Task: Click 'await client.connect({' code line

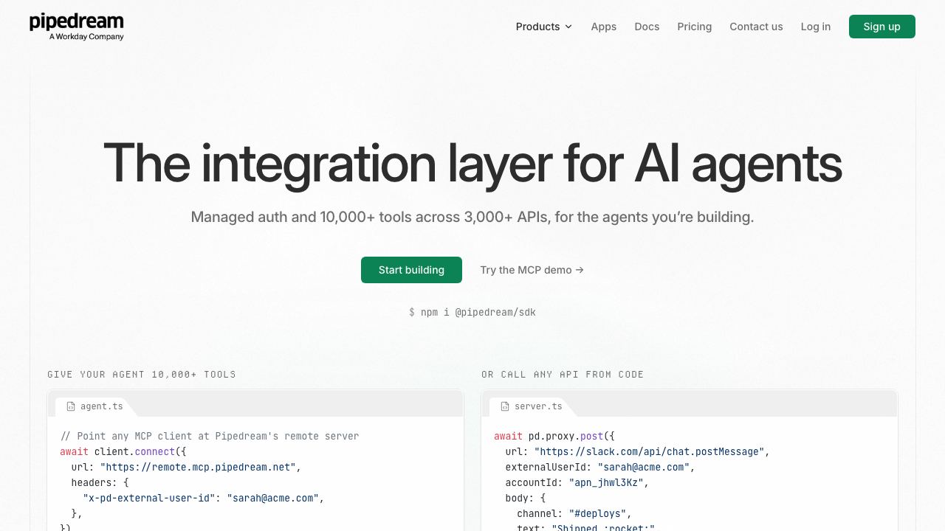Action: point(123,451)
